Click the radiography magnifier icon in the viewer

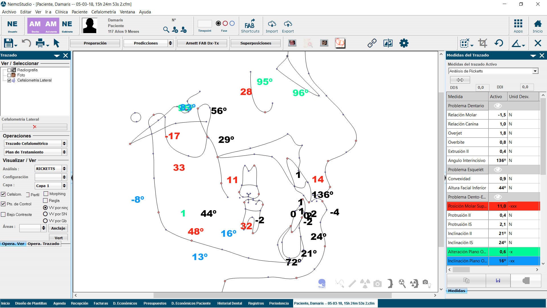pos(403,283)
